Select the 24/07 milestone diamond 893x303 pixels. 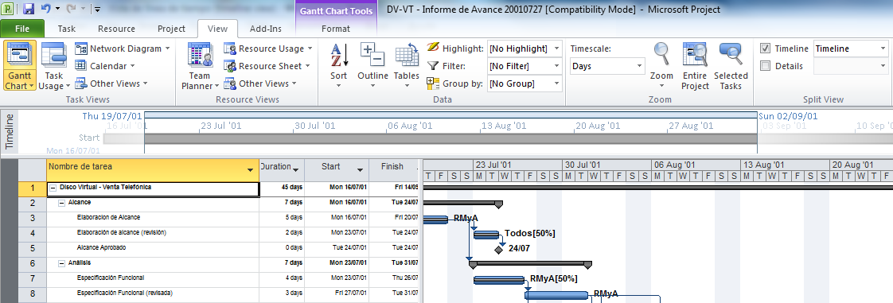click(x=499, y=250)
